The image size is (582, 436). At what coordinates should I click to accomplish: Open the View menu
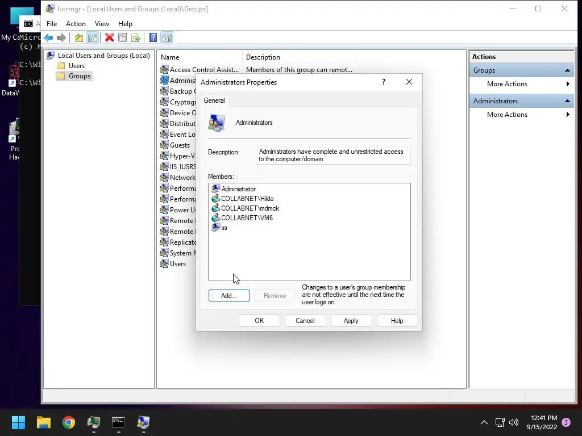(x=102, y=24)
